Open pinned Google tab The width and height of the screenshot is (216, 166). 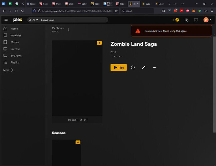[x=17, y=4]
